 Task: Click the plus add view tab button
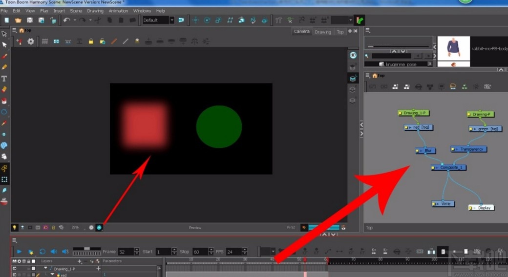(x=350, y=31)
